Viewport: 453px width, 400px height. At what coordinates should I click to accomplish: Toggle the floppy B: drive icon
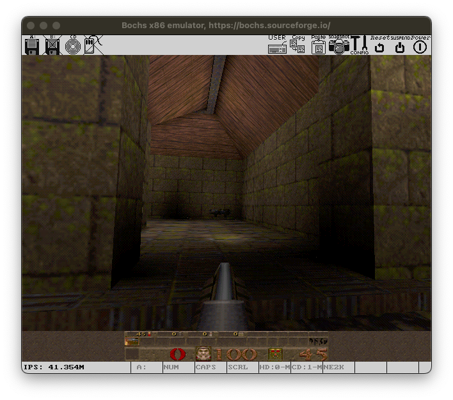tap(52, 45)
